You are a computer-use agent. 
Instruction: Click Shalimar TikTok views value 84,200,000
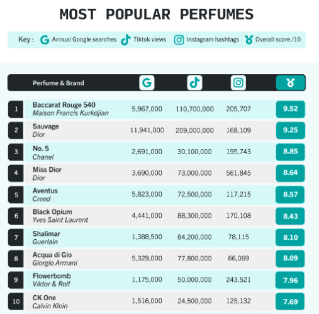[194, 237]
